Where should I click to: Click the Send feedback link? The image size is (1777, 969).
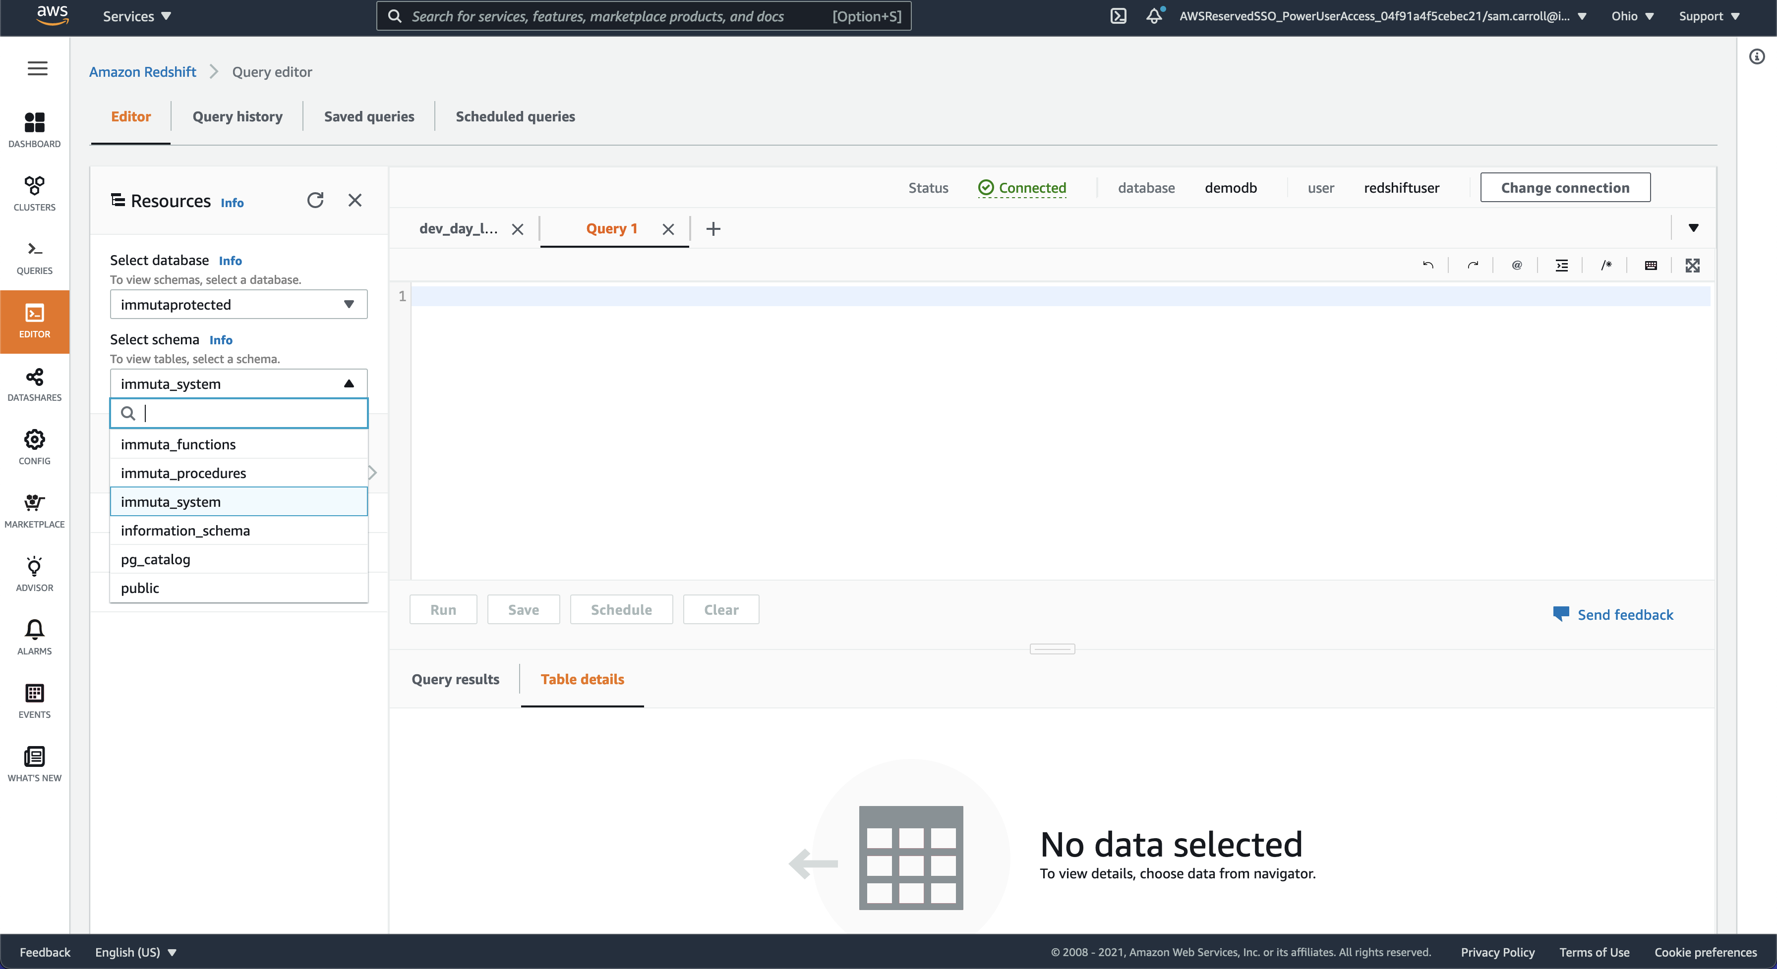[x=1613, y=615]
